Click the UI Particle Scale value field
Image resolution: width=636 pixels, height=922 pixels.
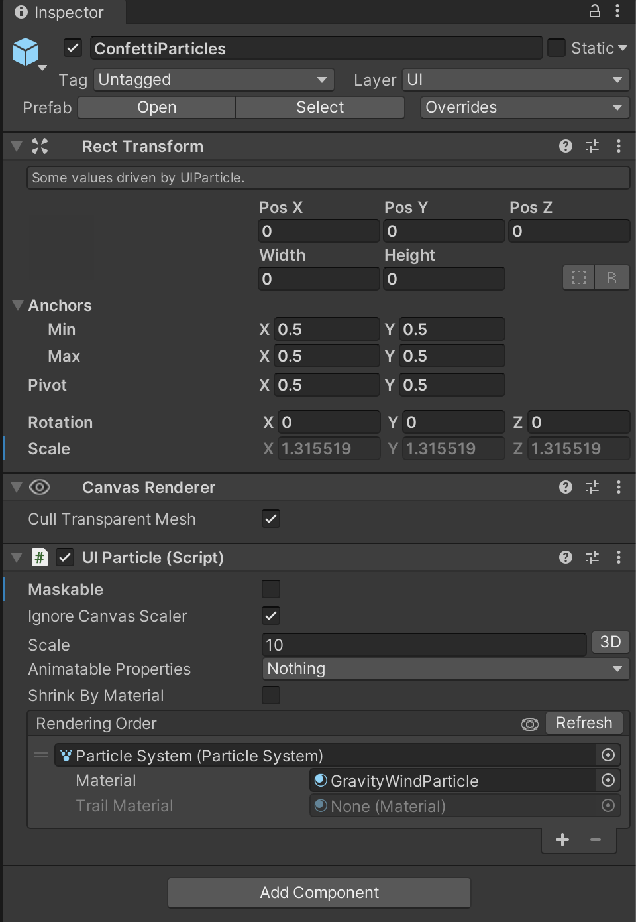click(424, 644)
